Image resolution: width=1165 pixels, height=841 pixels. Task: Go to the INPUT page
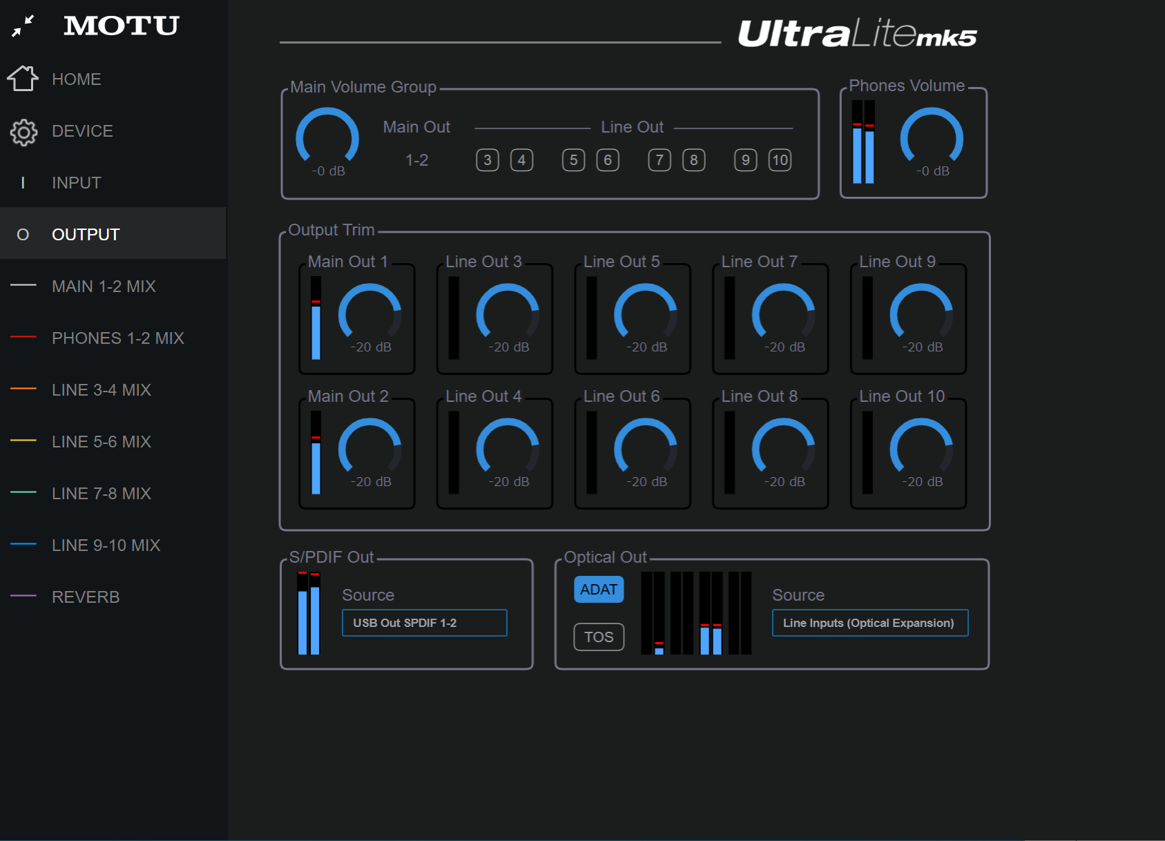(113, 182)
